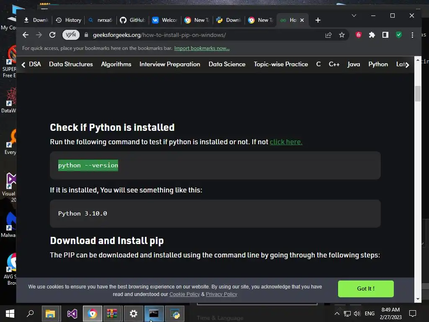Screen dimensions: 429x322
Task: Click Import bookmarks now link
Action: point(202,48)
